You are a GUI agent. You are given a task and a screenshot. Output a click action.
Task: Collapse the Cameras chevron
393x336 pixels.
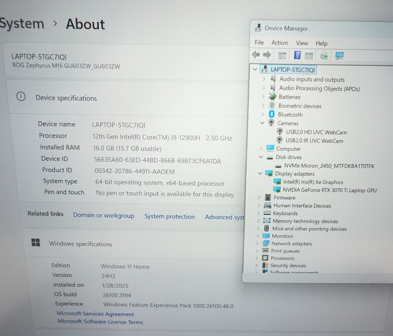click(262, 123)
